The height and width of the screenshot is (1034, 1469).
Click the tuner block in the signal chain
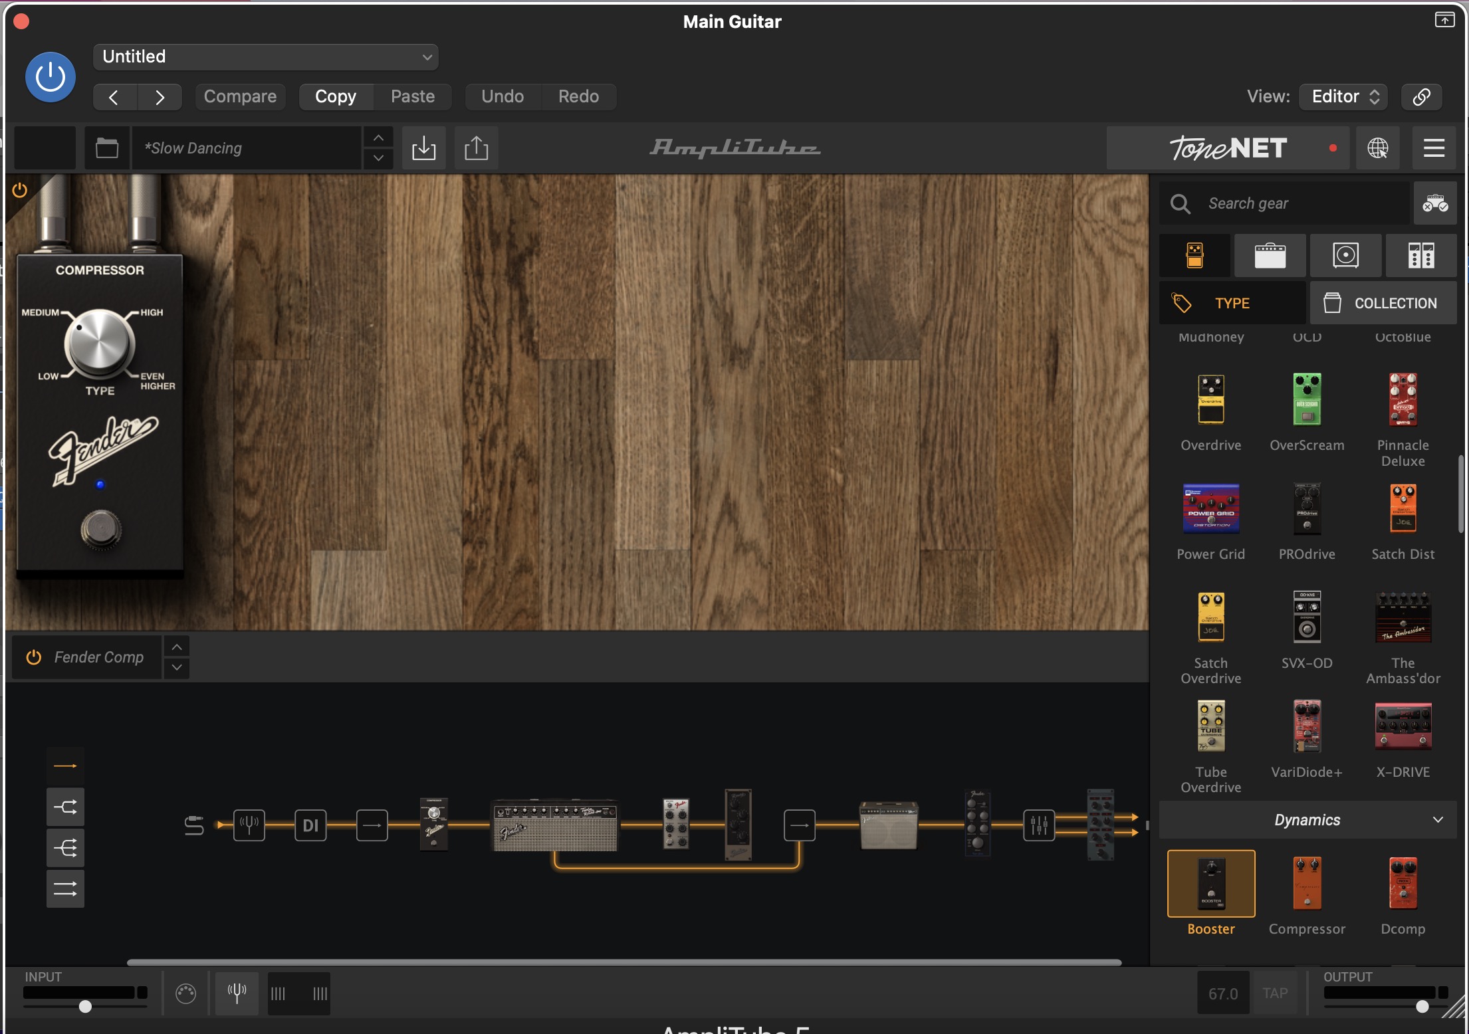(x=249, y=825)
